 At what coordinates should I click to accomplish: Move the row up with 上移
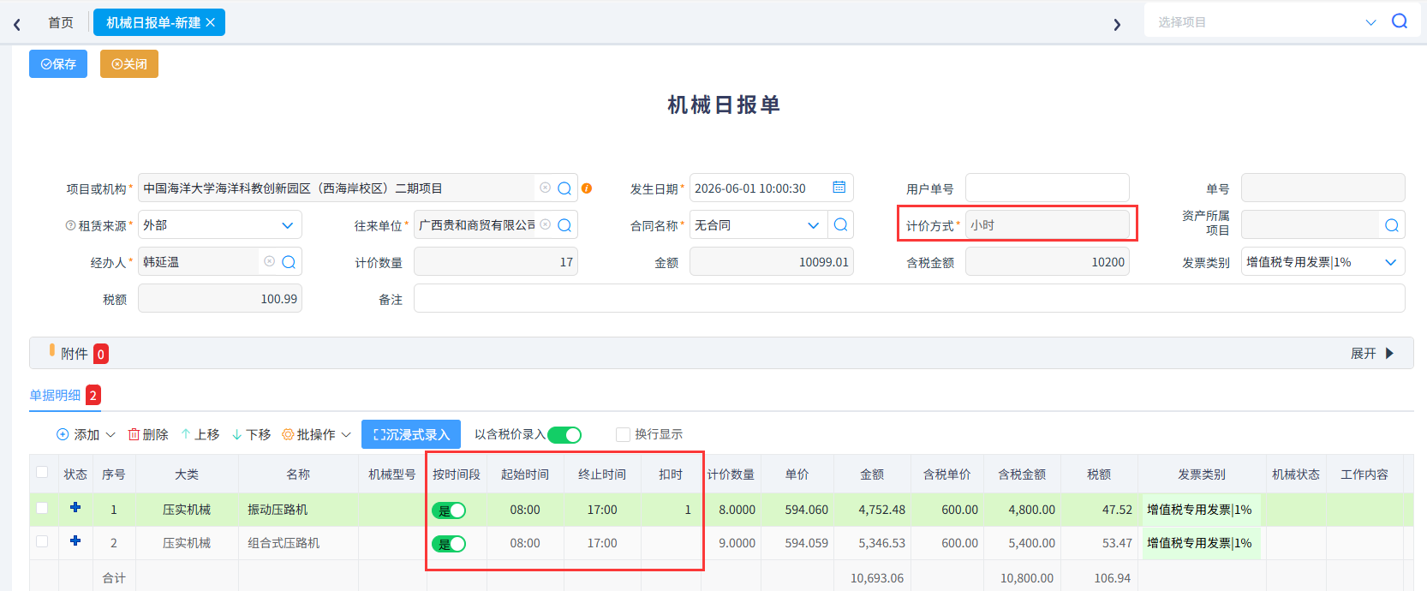pyautogui.click(x=200, y=435)
